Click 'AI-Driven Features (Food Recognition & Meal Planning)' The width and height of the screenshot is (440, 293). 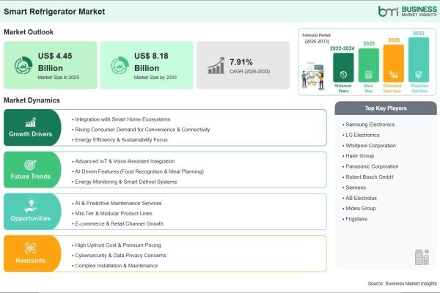coord(138,171)
